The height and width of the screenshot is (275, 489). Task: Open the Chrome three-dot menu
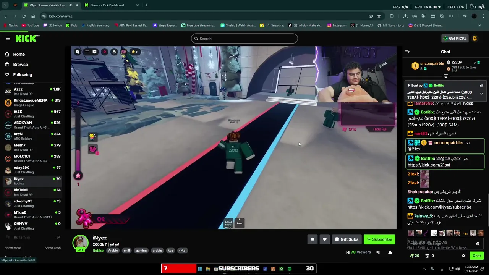pyautogui.click(x=483, y=16)
